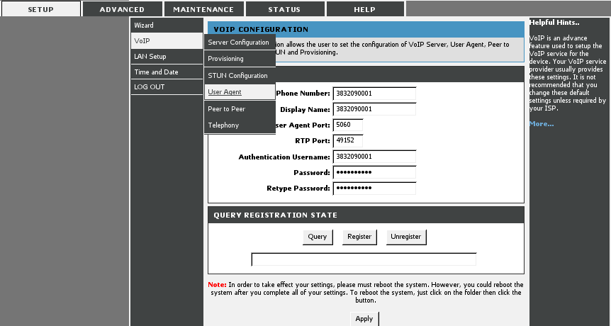Open Time and Date settings
The image size is (611, 326).
pos(166,72)
